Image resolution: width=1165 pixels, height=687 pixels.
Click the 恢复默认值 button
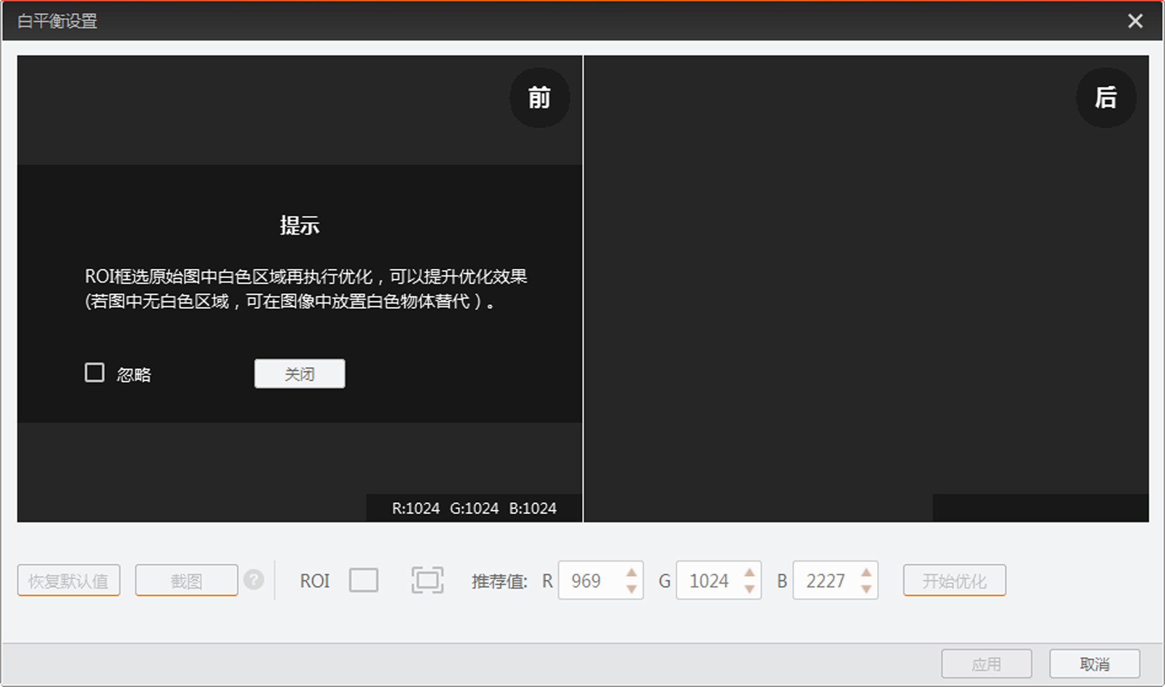(69, 580)
